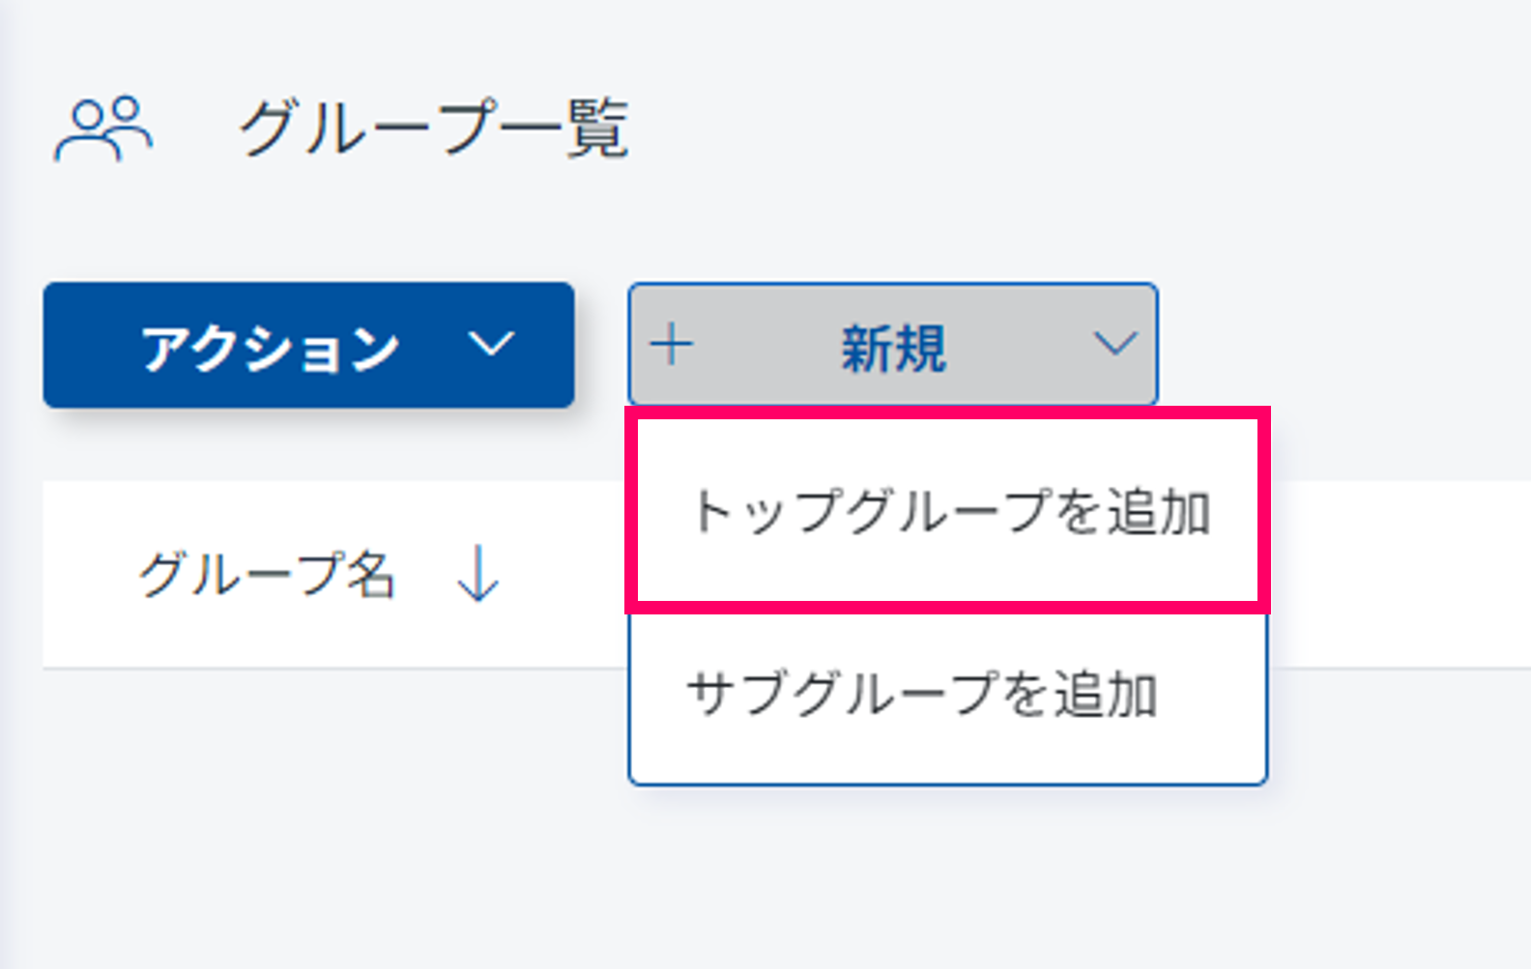Choose サブグループを追加 menu entry
The image size is (1531, 969).
coord(922,695)
